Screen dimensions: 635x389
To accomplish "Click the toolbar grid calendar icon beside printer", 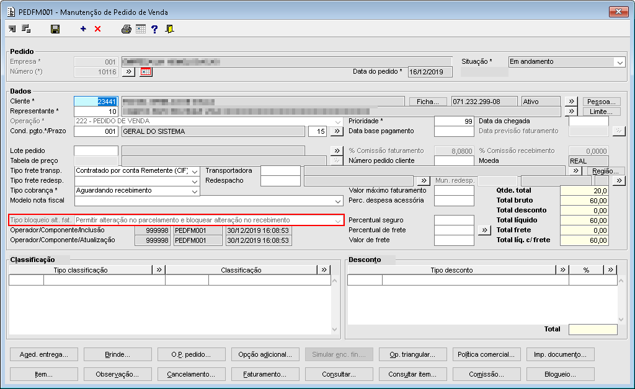I will point(141,29).
